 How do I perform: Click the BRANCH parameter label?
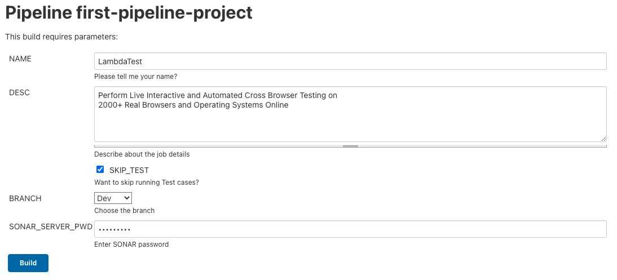pyautogui.click(x=25, y=198)
